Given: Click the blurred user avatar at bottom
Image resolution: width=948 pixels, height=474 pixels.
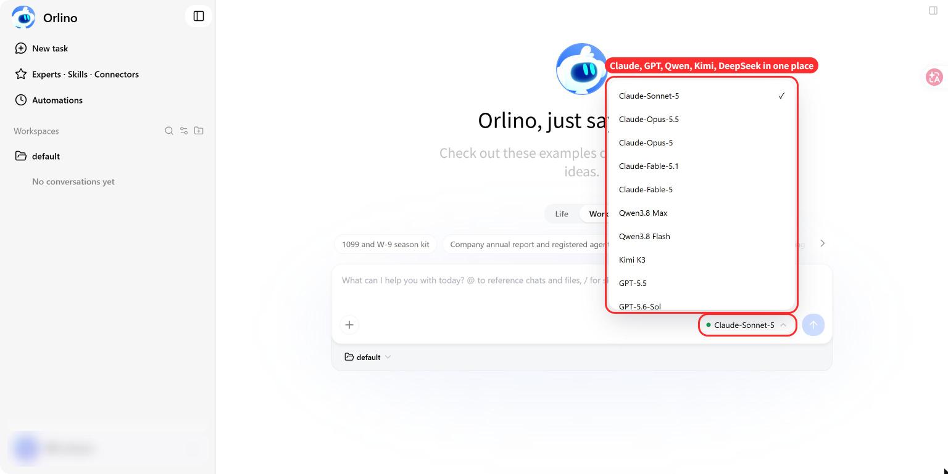Looking at the screenshot, I should (x=26, y=448).
